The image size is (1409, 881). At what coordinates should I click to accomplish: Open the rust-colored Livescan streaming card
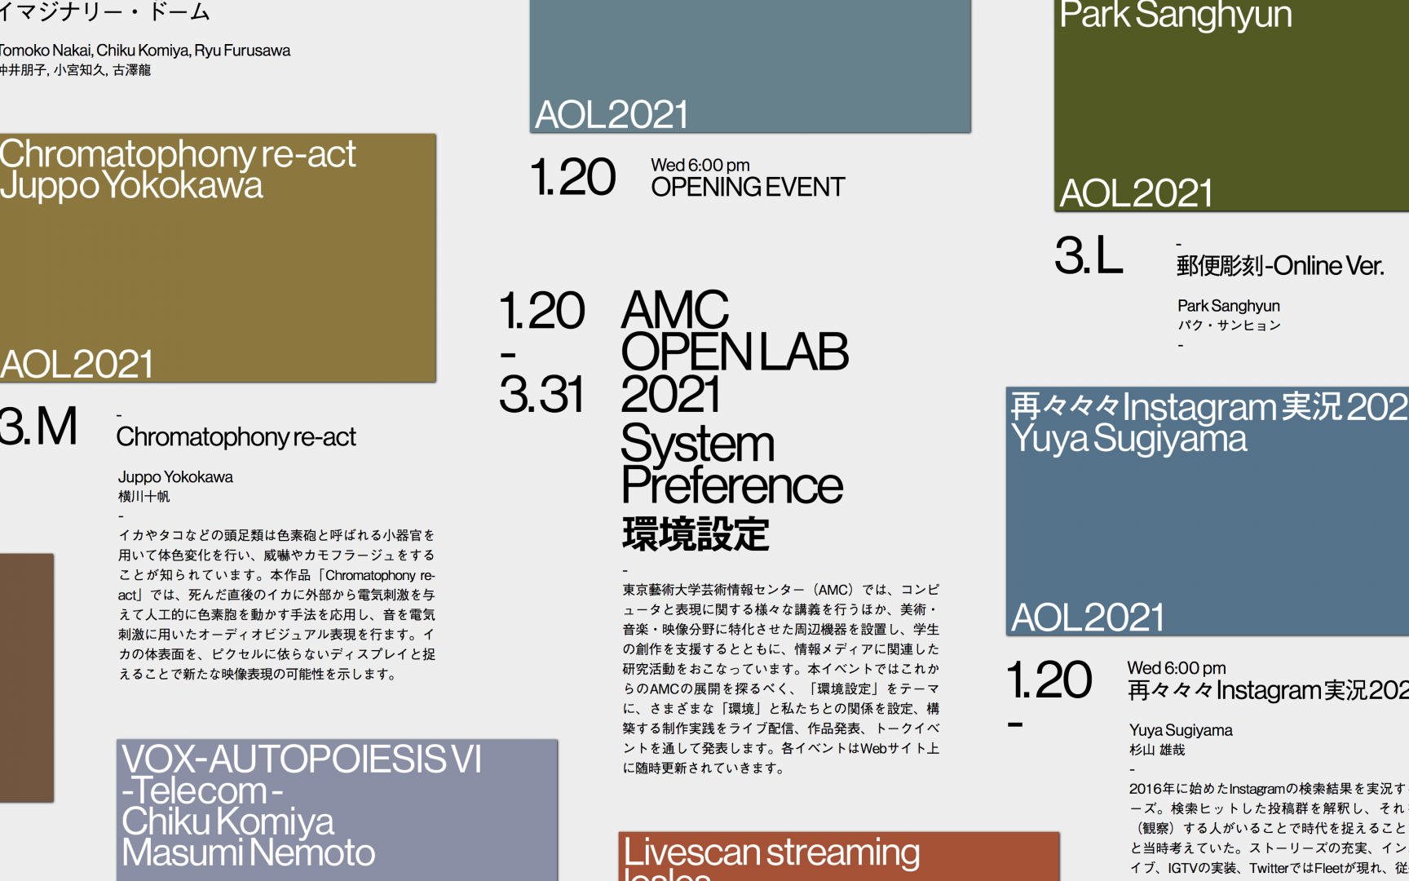[x=838, y=856]
